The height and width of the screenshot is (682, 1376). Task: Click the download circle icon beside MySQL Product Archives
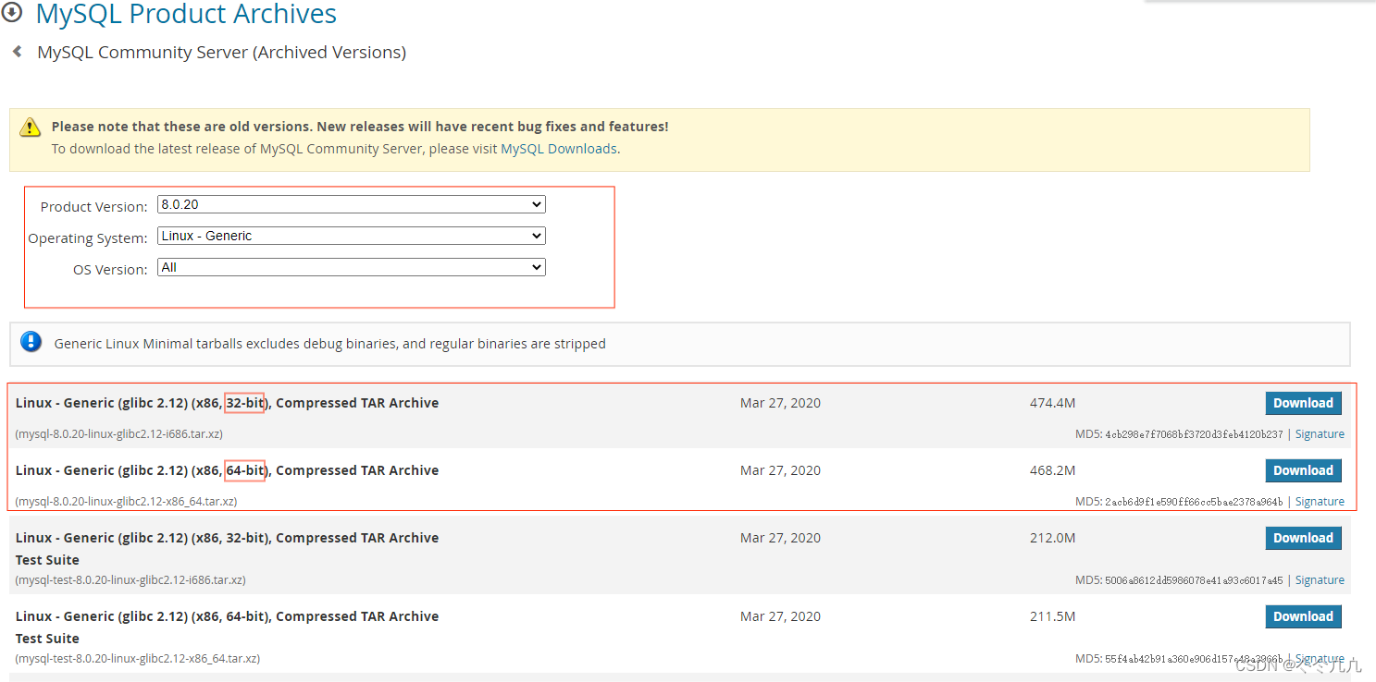coord(12,13)
